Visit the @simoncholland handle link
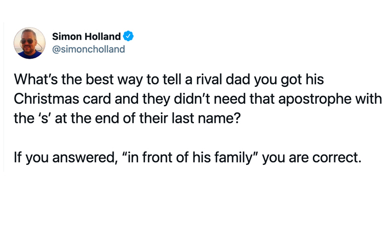The height and width of the screenshot is (233, 387). pos(88,49)
